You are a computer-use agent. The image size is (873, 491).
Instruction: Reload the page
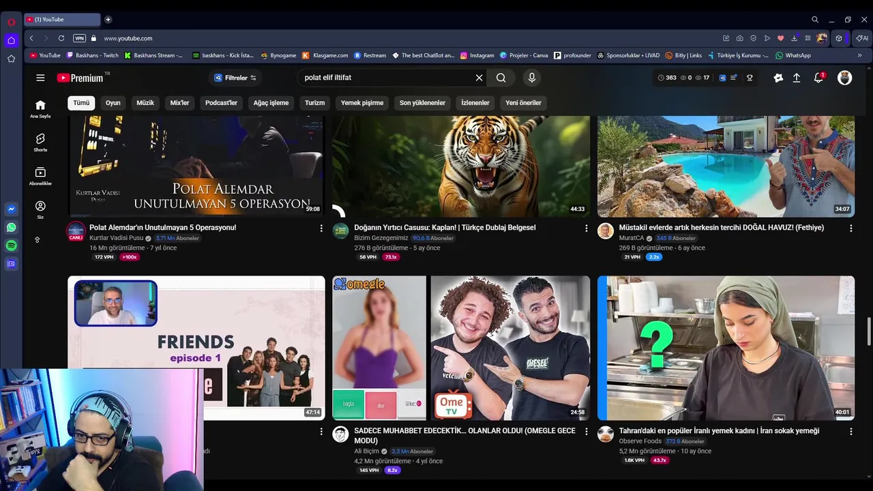[x=61, y=38]
